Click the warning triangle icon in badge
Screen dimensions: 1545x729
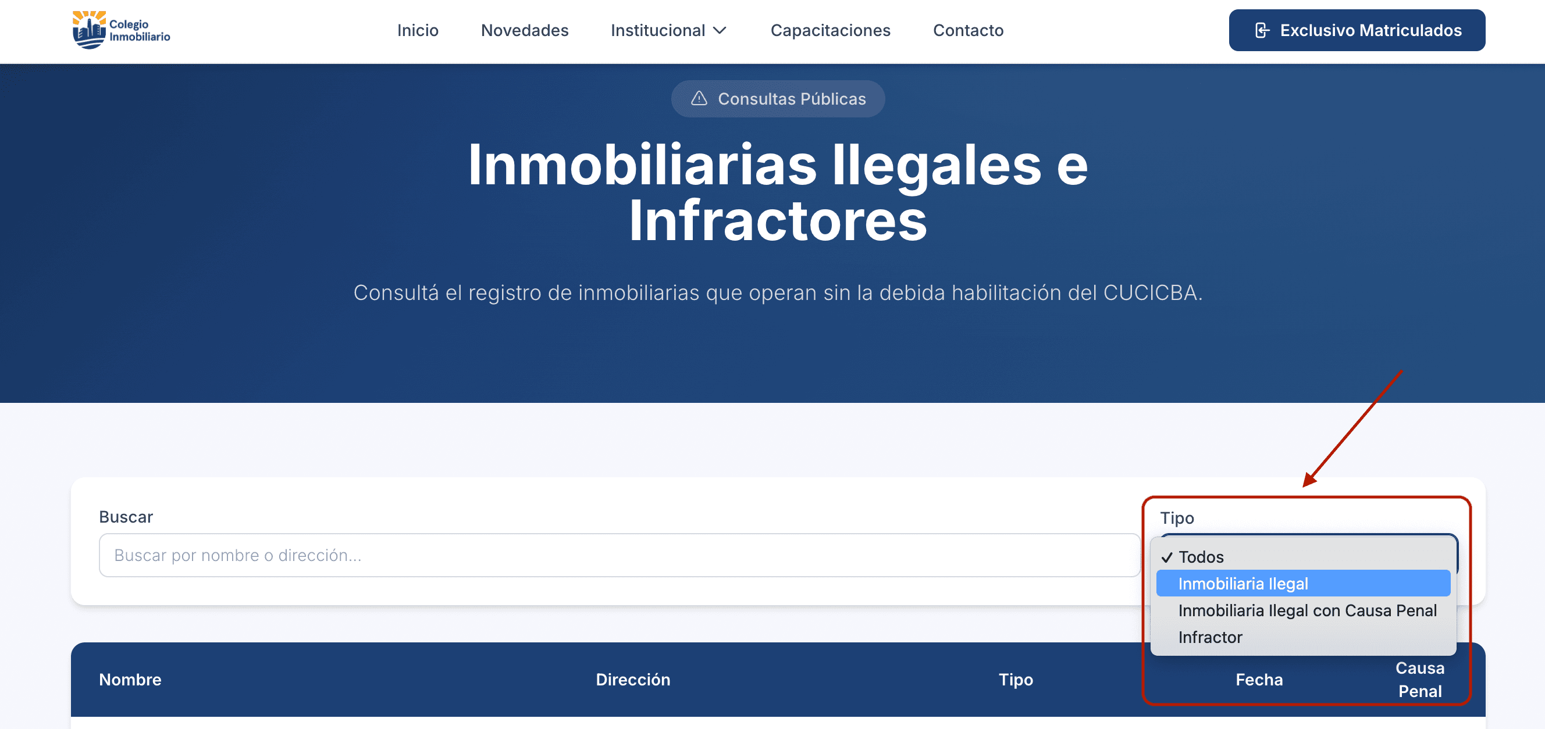pyautogui.click(x=699, y=98)
